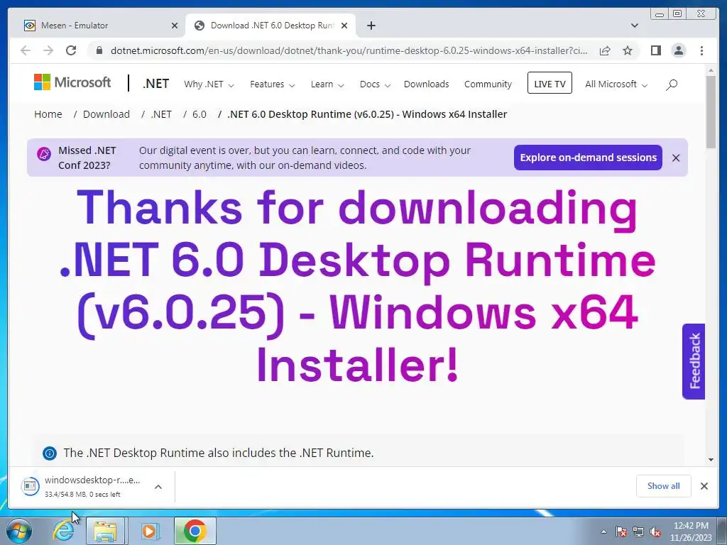
Task: Launch Internet Explorer from taskbar
Action: click(63, 531)
